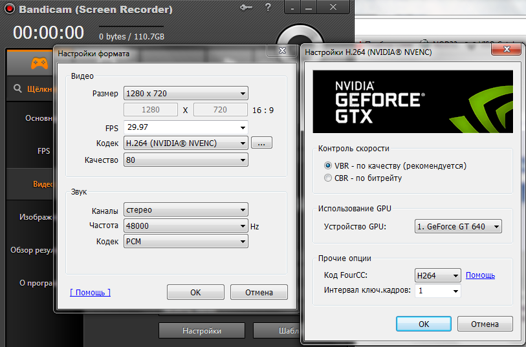Click the disabled height field 720
This screenshot has width=526, height=347.
[221, 109]
